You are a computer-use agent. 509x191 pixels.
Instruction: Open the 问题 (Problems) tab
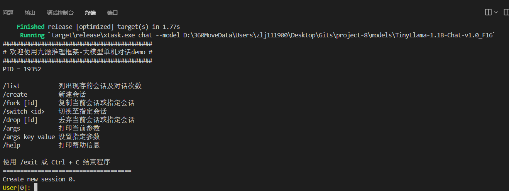pos(8,13)
